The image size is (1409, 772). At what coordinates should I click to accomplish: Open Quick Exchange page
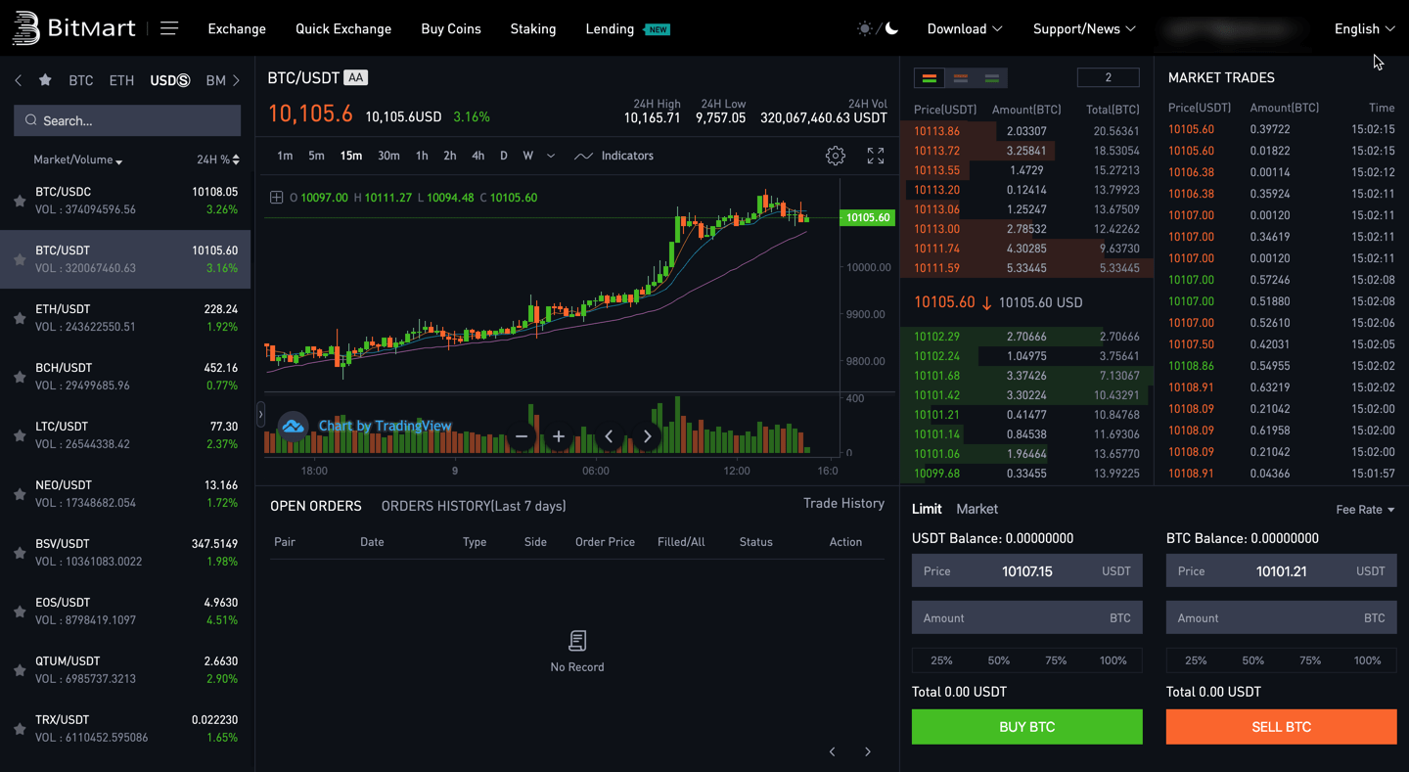coord(343,28)
